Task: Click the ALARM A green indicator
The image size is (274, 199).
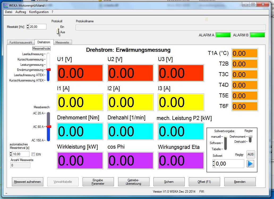Action: 223,35
